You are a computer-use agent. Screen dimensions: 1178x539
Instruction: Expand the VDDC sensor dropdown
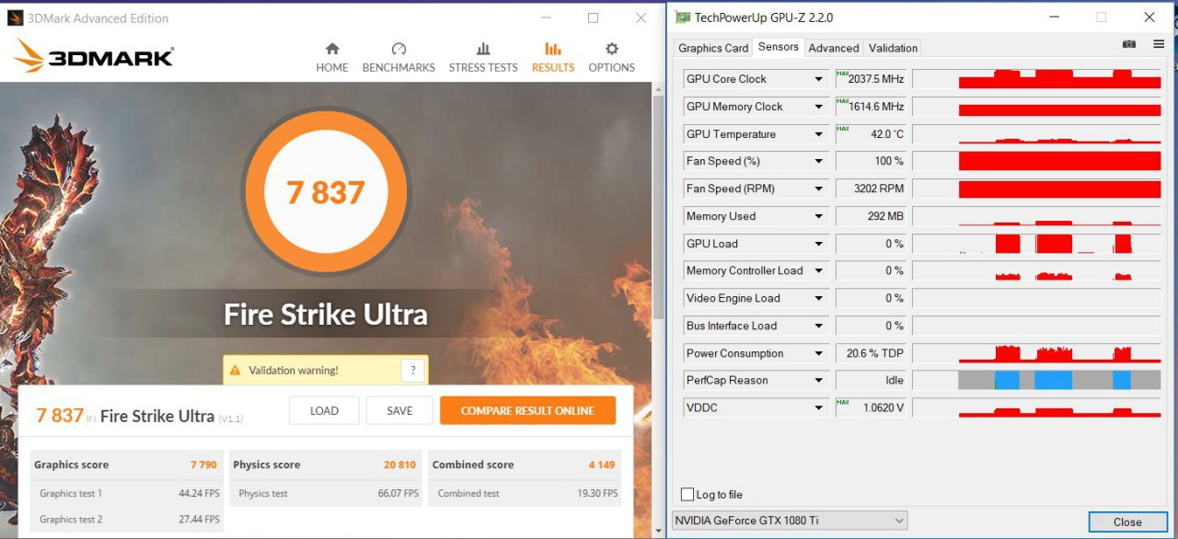[x=818, y=407]
